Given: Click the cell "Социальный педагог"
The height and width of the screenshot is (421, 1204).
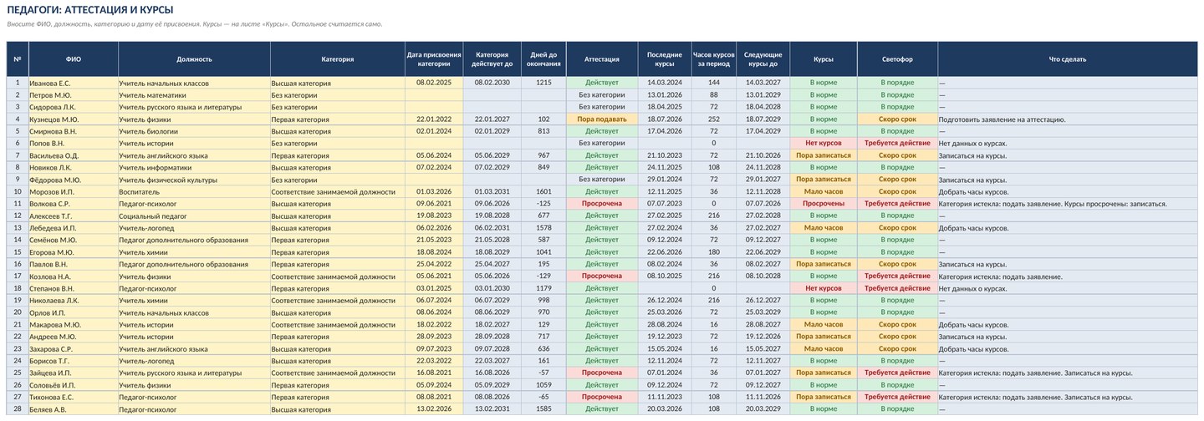Looking at the screenshot, I should pyautogui.click(x=194, y=216).
